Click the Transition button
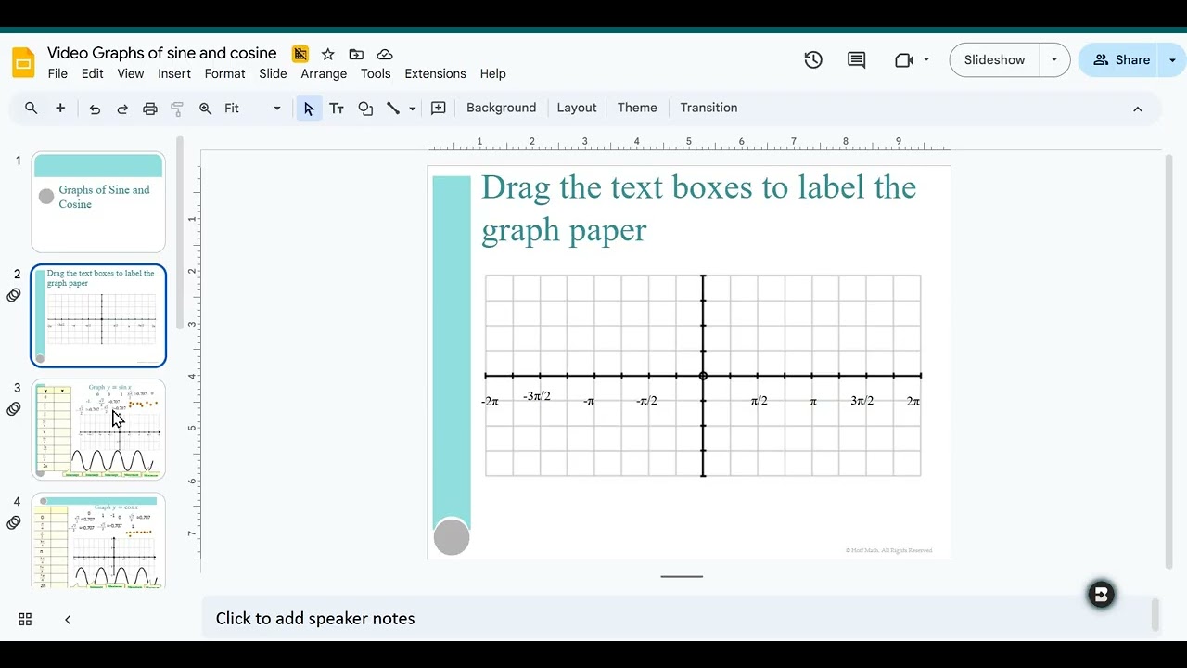 [708, 109]
